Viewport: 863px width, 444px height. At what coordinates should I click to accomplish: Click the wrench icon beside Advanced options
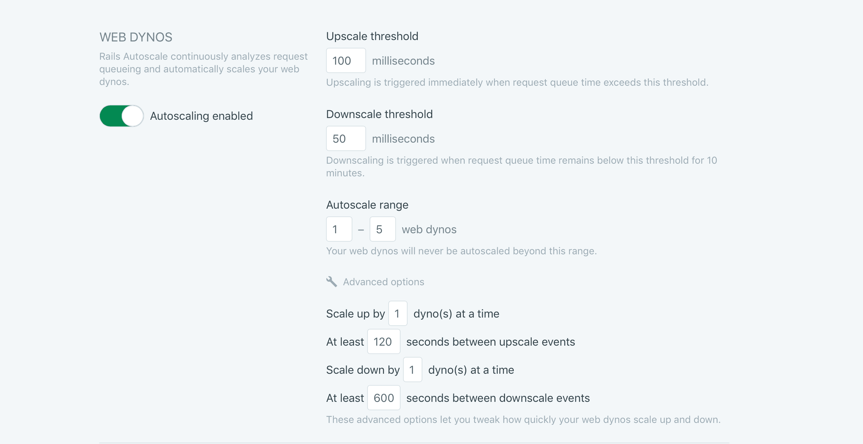[331, 282]
